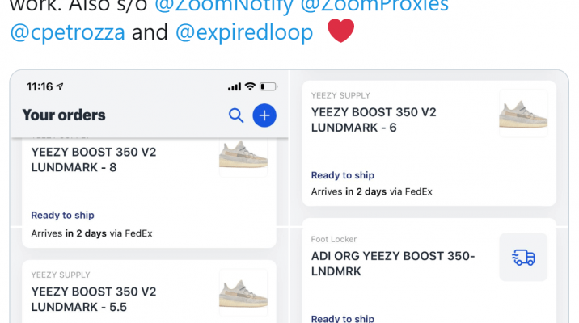Select the ADI ORG YEEZY BOOST 350-LNDMRK order

click(x=429, y=271)
